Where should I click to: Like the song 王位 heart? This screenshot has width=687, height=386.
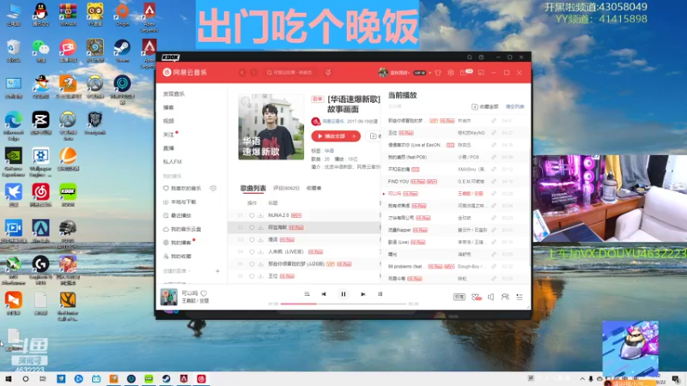click(x=252, y=276)
